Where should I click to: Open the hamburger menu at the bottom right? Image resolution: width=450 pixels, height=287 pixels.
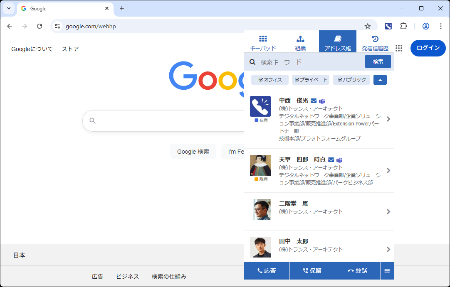[x=387, y=270]
